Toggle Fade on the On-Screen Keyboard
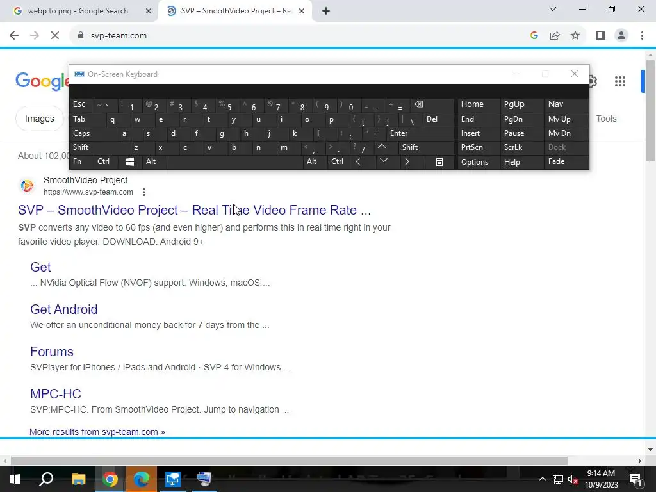The height and width of the screenshot is (492, 656). coord(566,162)
